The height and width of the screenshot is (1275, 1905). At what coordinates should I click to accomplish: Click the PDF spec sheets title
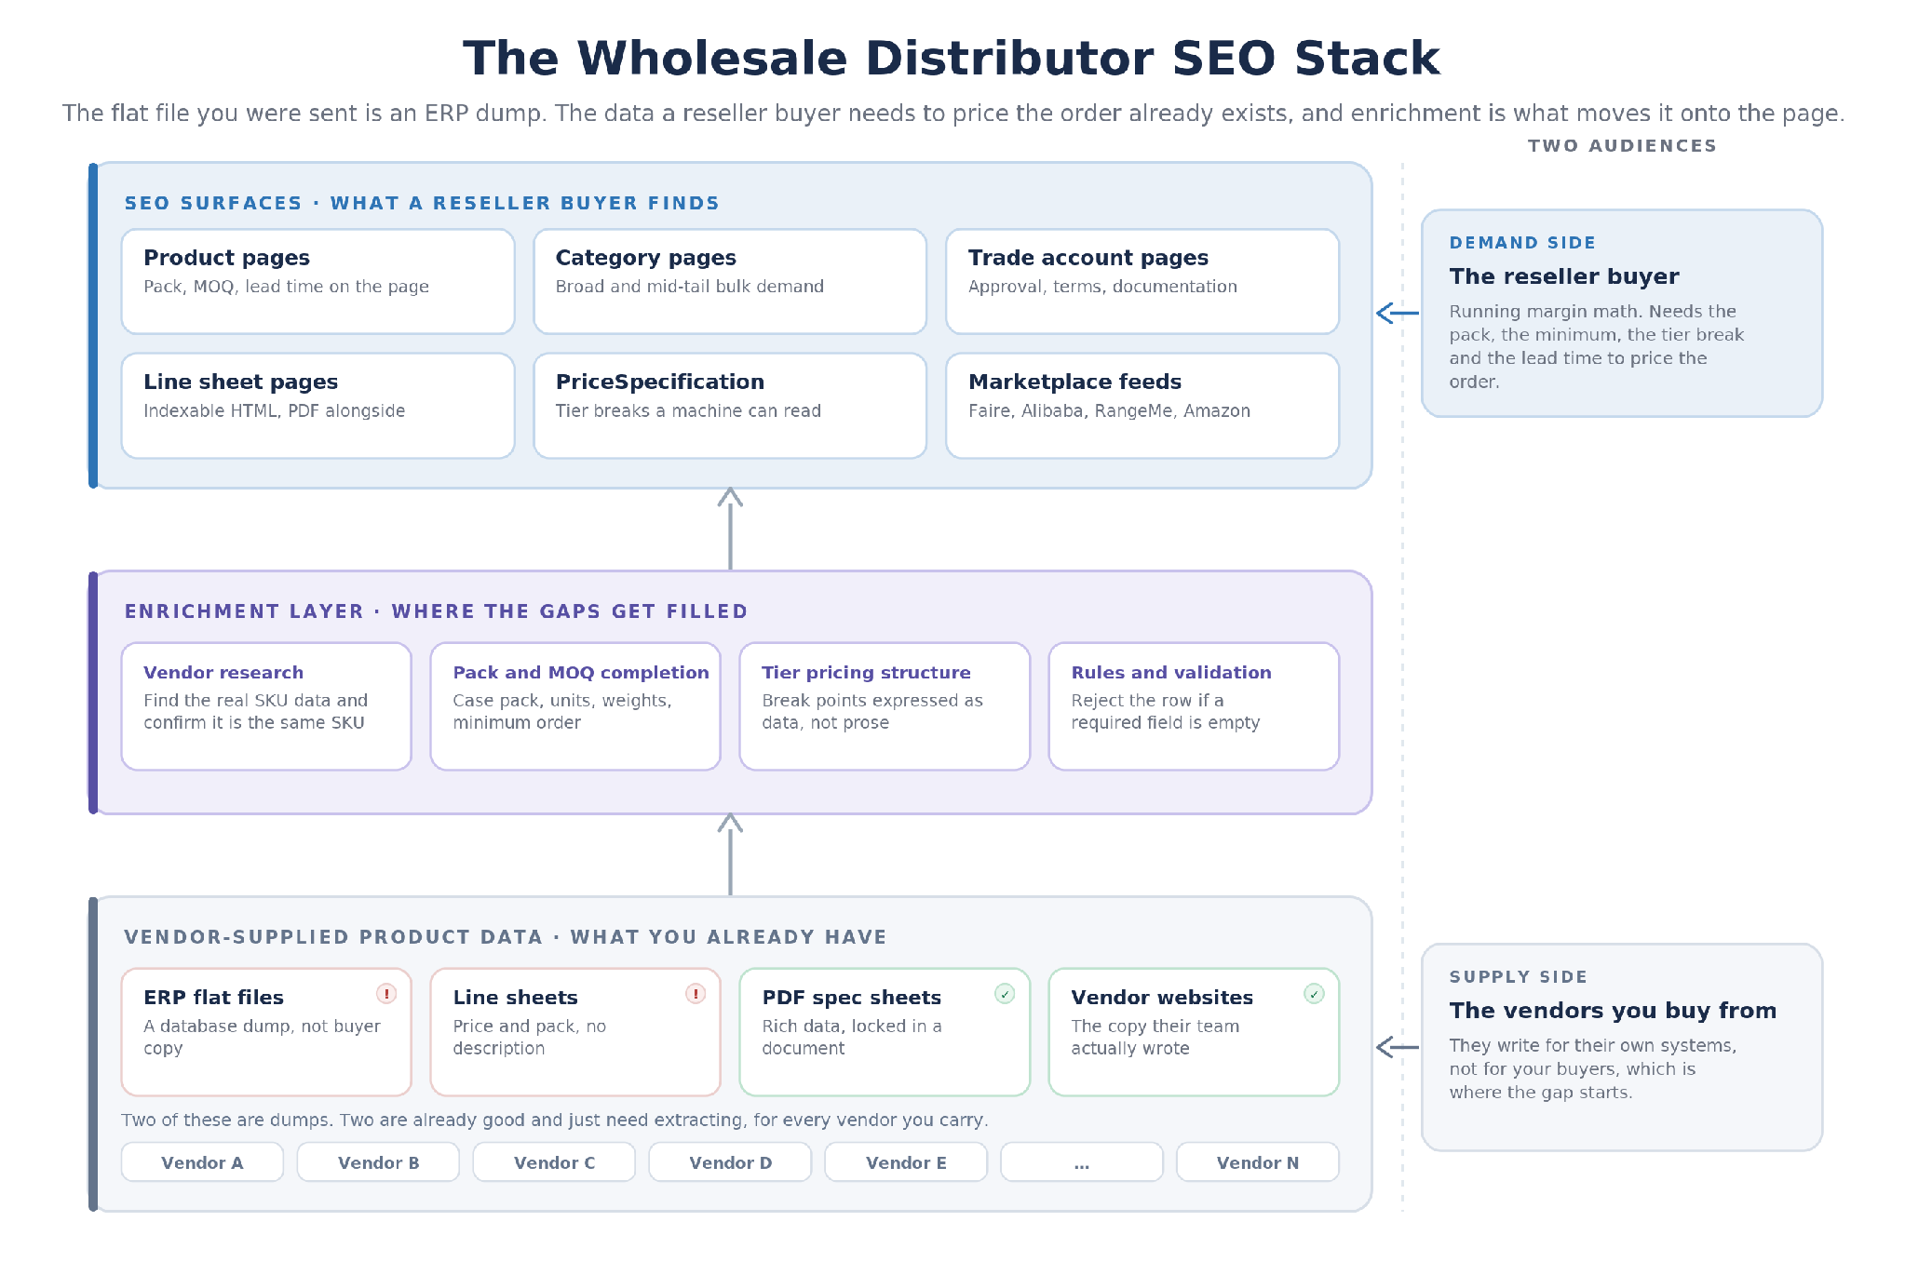(851, 998)
